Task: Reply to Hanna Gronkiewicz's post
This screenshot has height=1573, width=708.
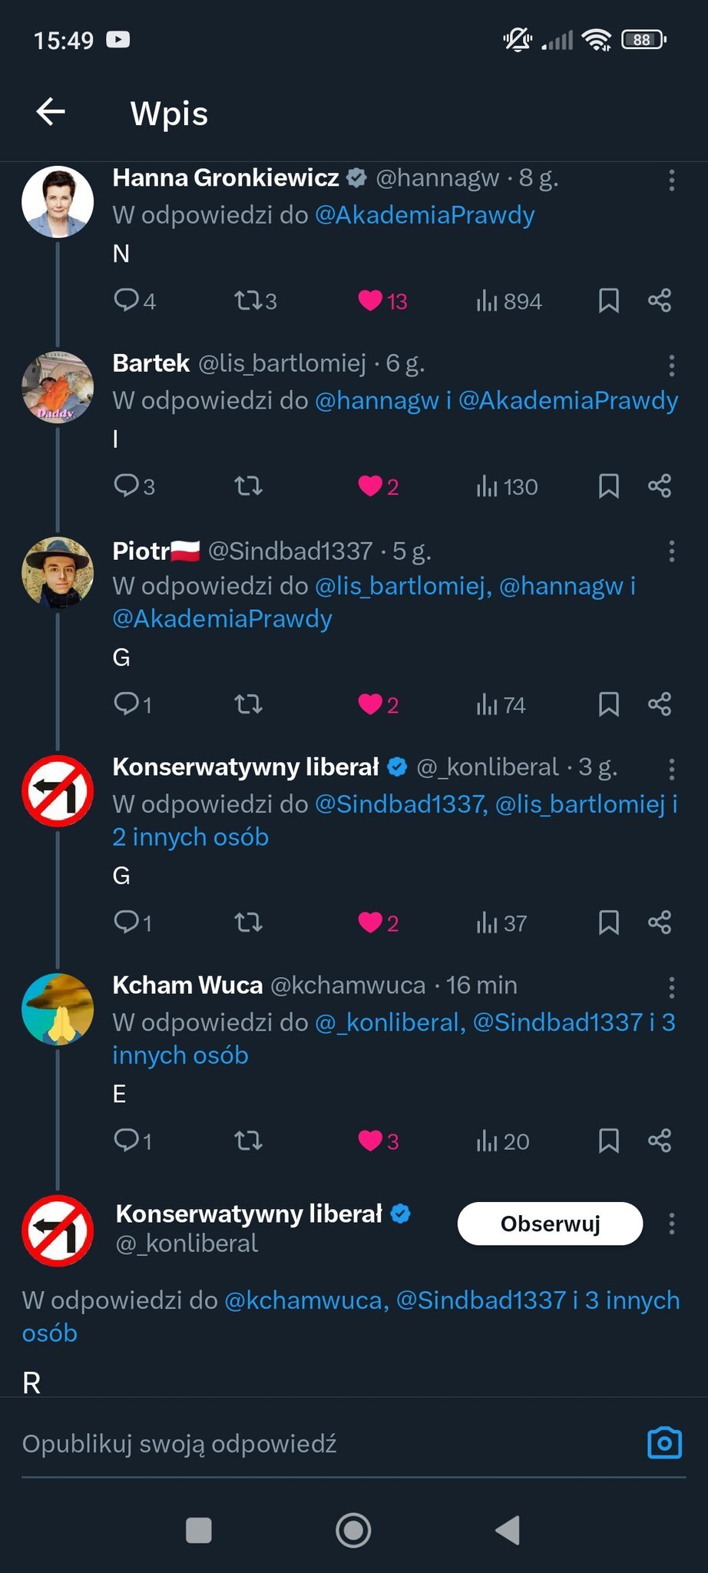Action: pyautogui.click(x=126, y=300)
